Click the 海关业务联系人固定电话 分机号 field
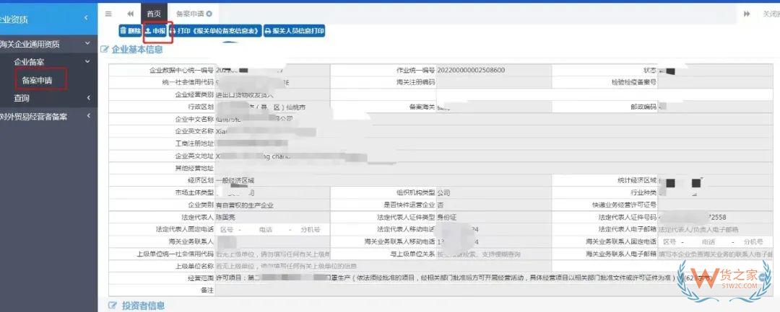 tap(753, 241)
